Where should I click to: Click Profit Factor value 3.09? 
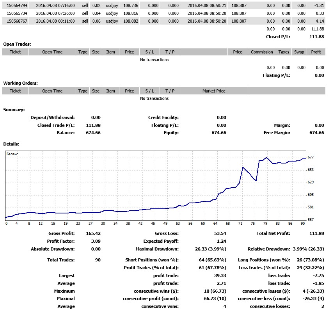(96, 241)
